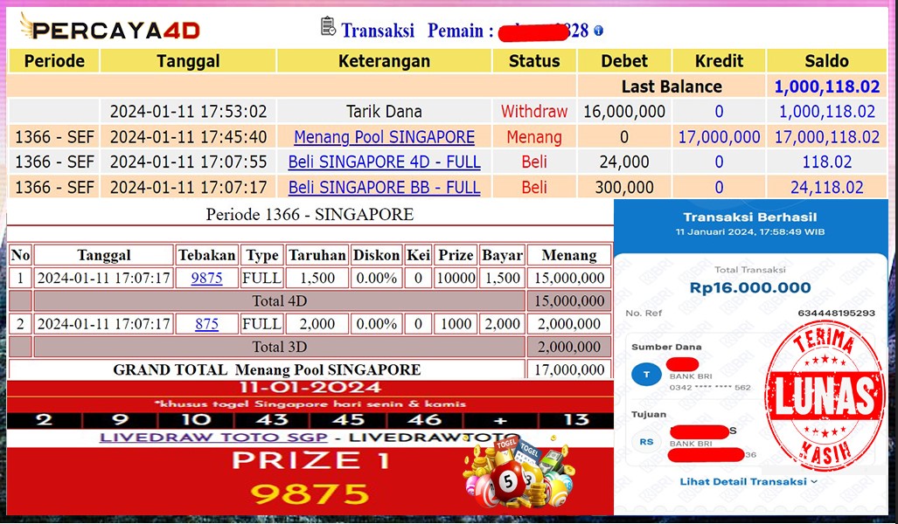The width and height of the screenshot is (898, 524).
Task: Click the Keterangan column header
Action: (x=384, y=61)
